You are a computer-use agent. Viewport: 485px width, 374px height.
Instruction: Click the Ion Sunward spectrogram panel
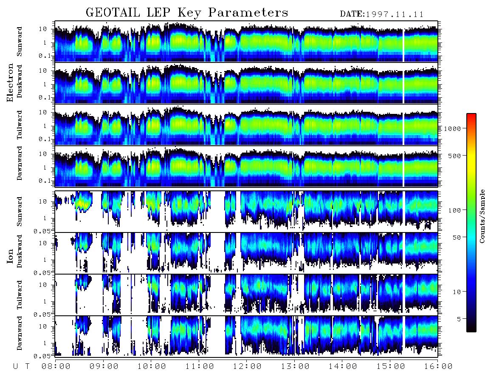point(246,212)
